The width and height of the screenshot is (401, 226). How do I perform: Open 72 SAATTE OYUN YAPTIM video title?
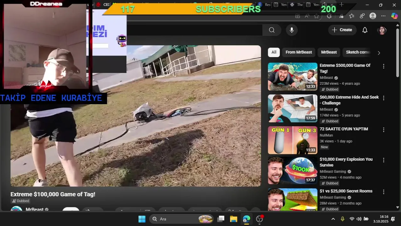click(x=344, y=129)
